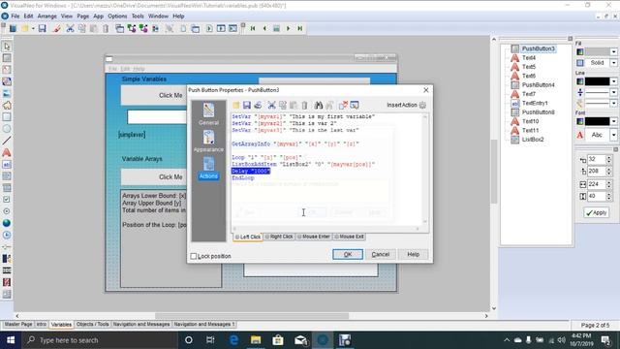This screenshot has height=349, width=620.
Task: Click the previous-page arrow in main toolbar
Action: pyautogui.click(x=264, y=28)
